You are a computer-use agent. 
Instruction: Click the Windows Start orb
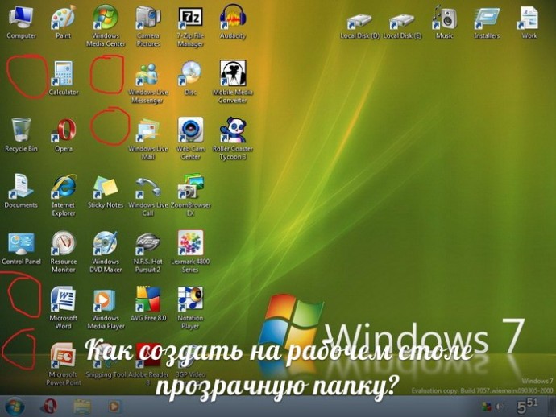[15, 407]
